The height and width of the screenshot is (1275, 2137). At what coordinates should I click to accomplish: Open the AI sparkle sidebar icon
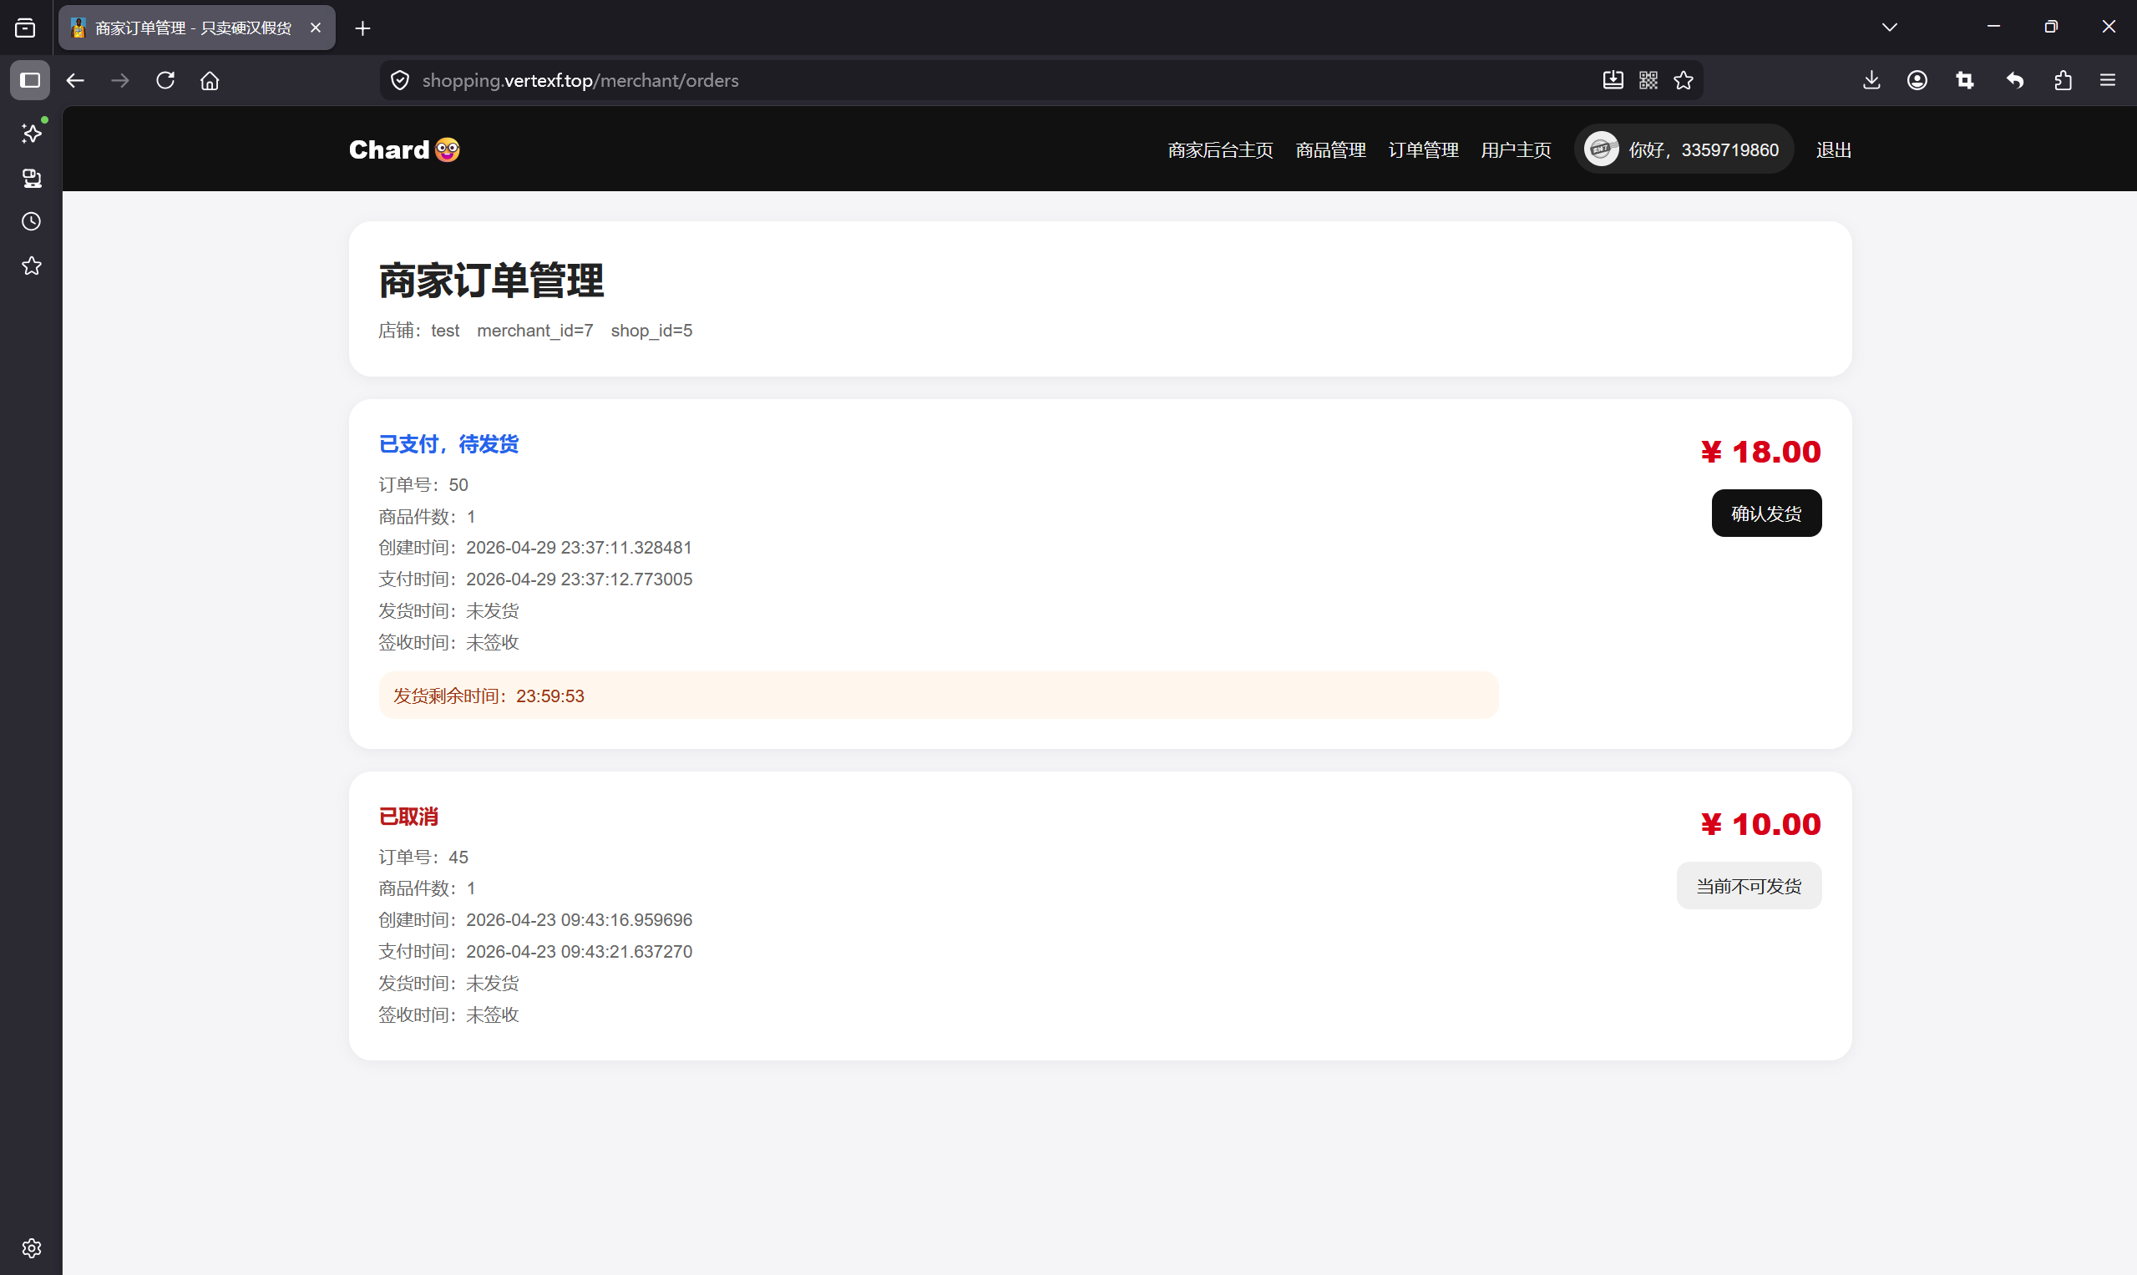pos(32,133)
